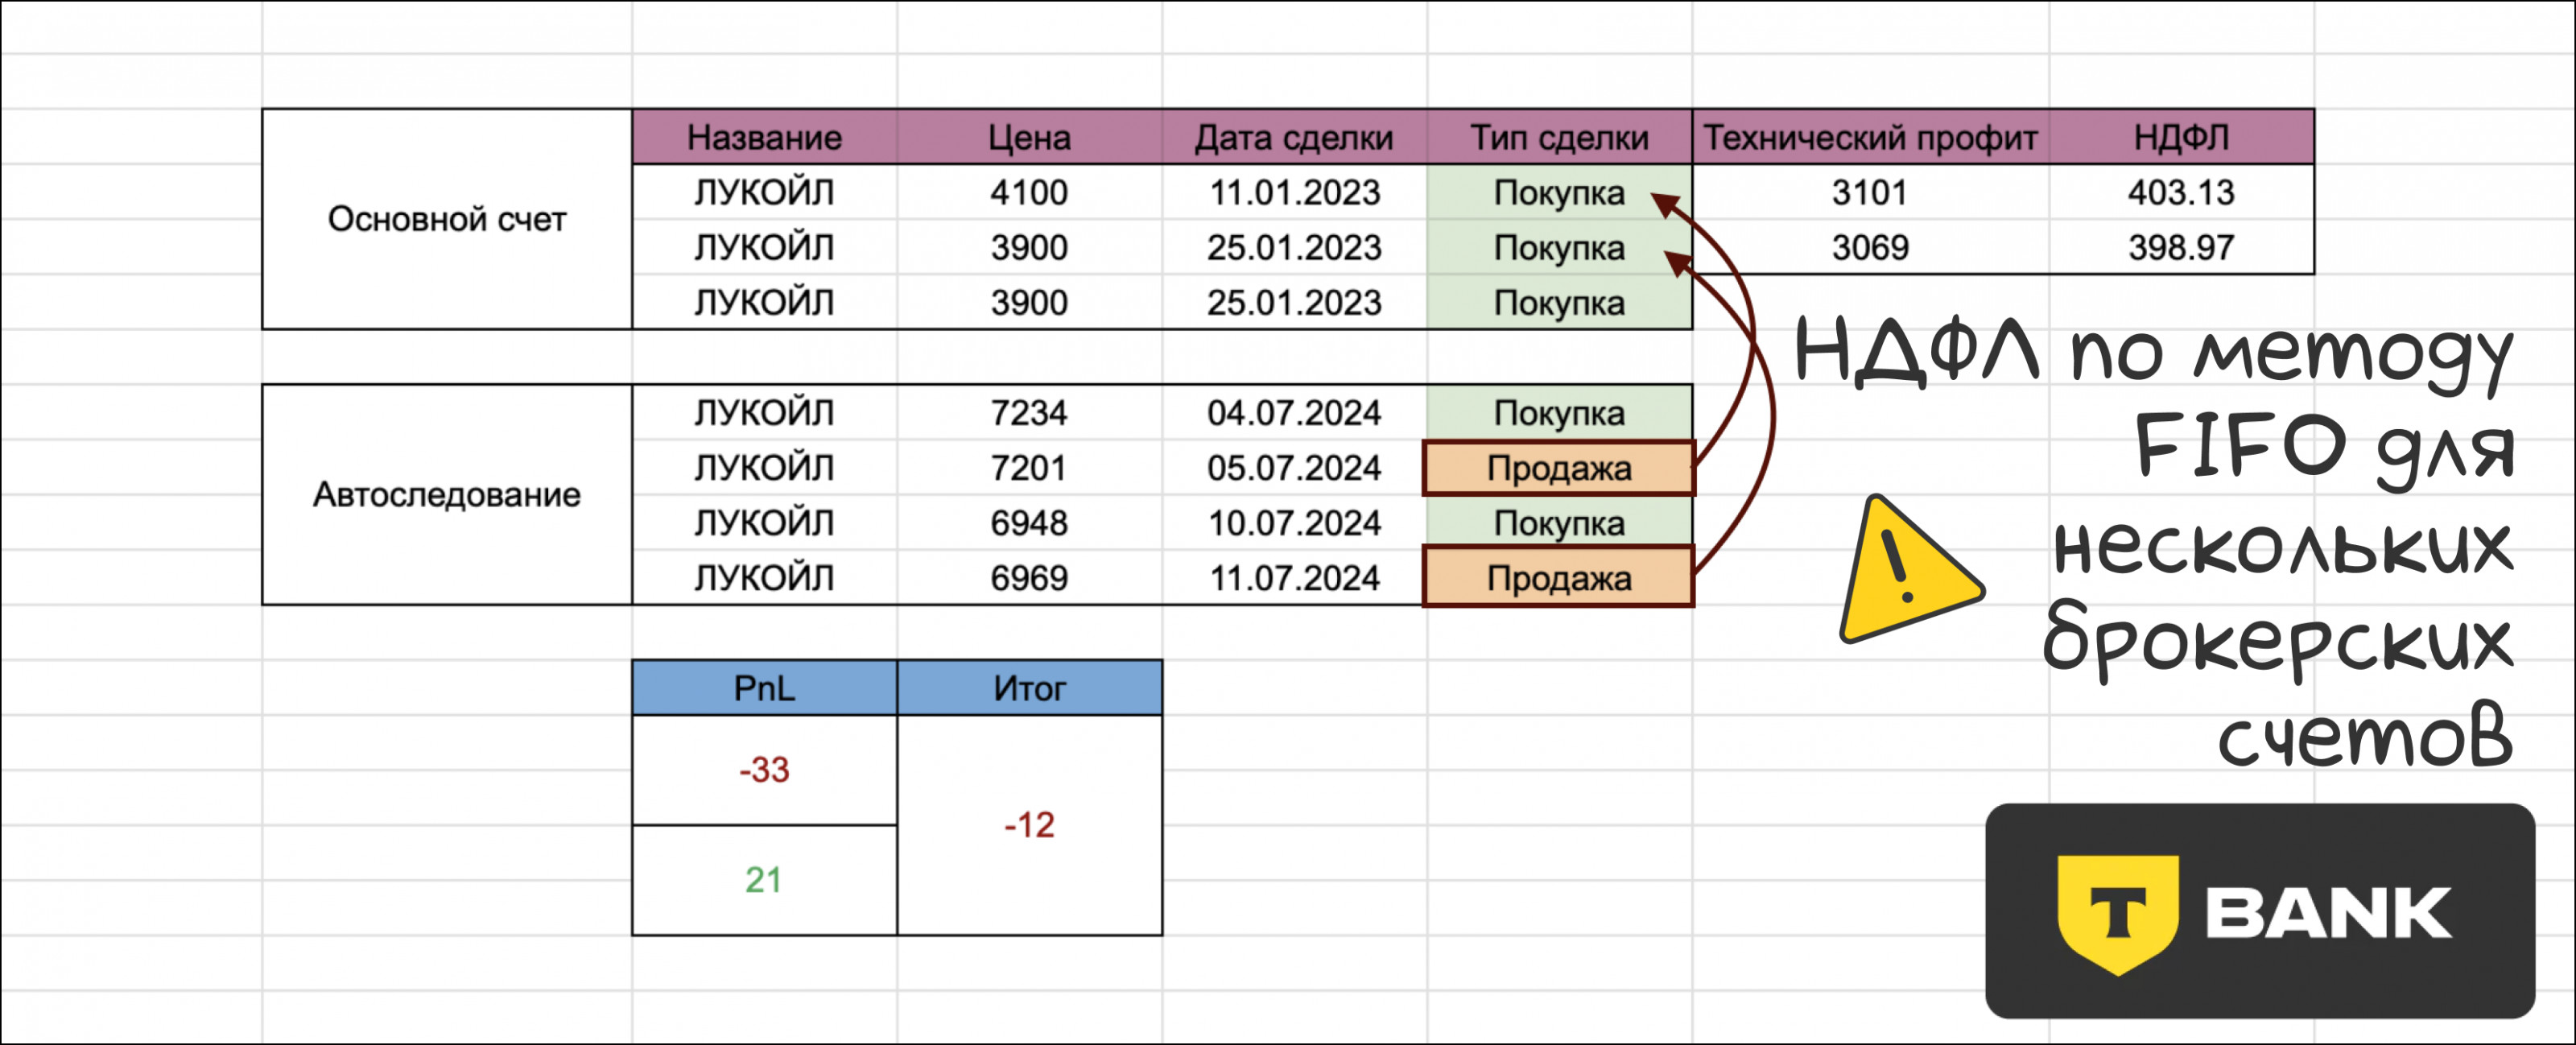Select the cell with price 7234
The height and width of the screenshot is (1045, 2576).
(x=1029, y=413)
